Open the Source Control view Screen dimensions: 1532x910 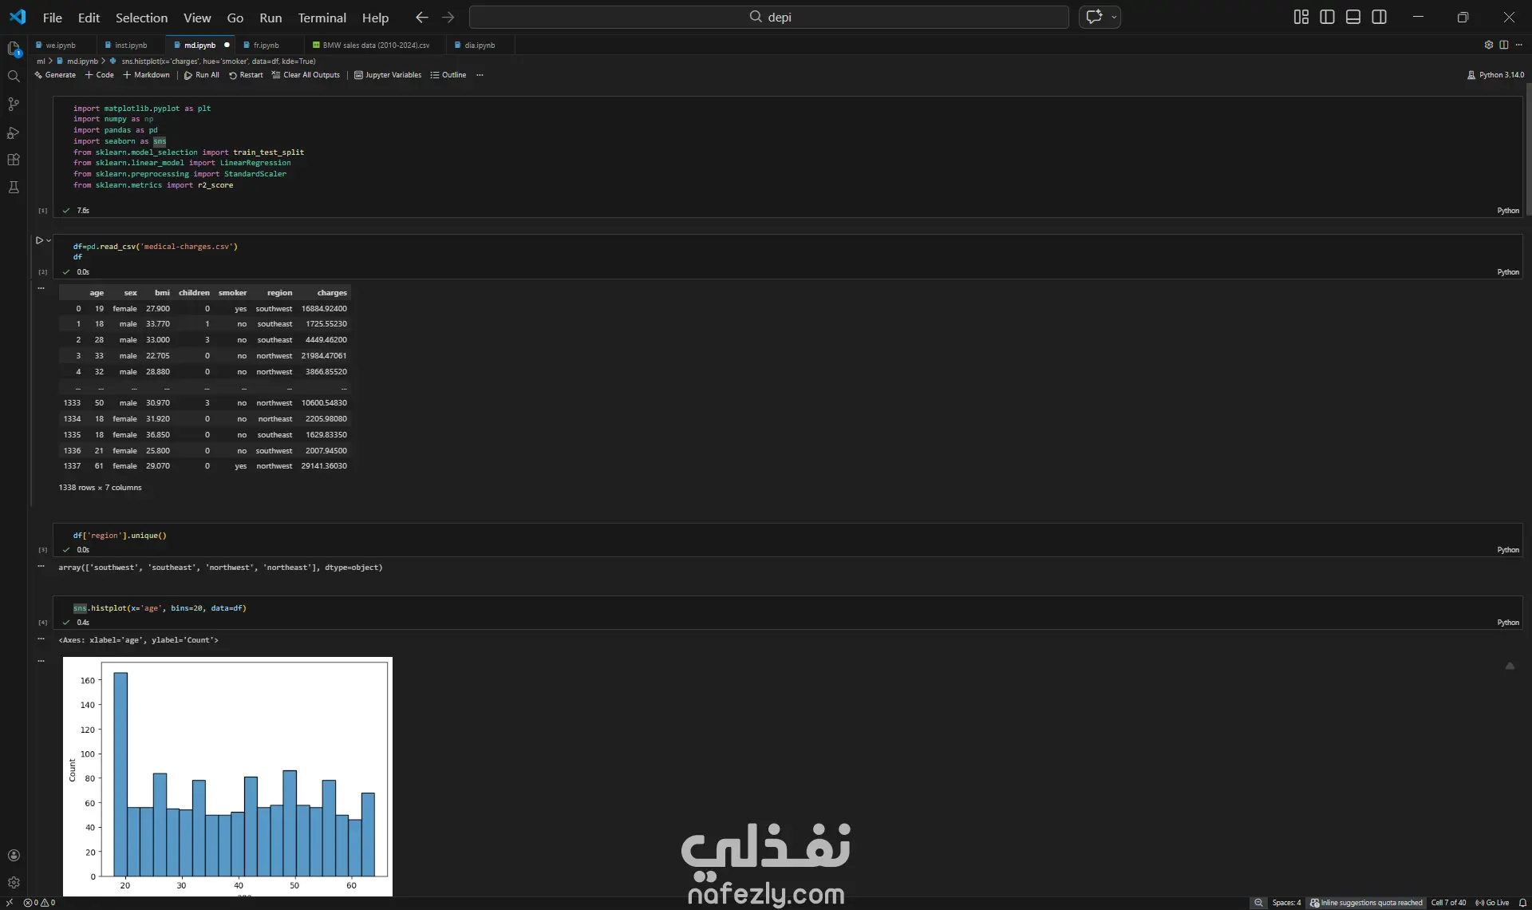coord(14,105)
